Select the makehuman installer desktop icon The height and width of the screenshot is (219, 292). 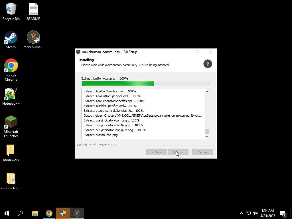click(33, 40)
